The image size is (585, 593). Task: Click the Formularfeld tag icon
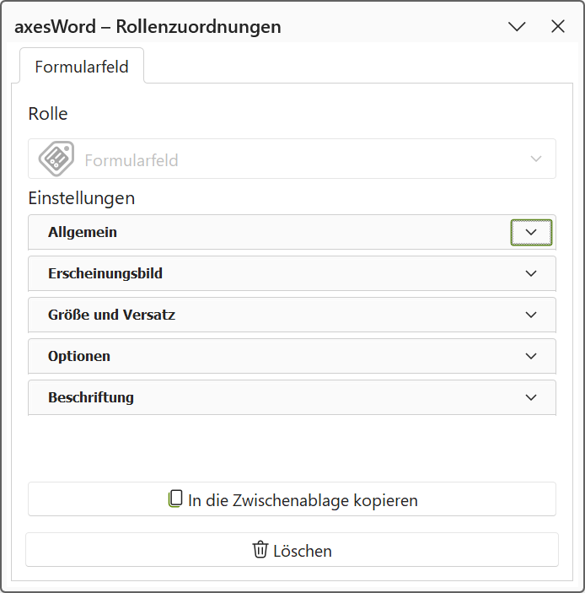coord(56,159)
